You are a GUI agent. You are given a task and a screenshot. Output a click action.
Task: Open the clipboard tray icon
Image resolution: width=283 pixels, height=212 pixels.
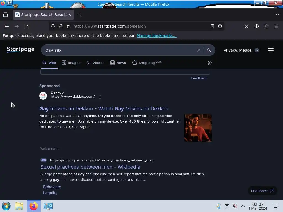point(227,206)
